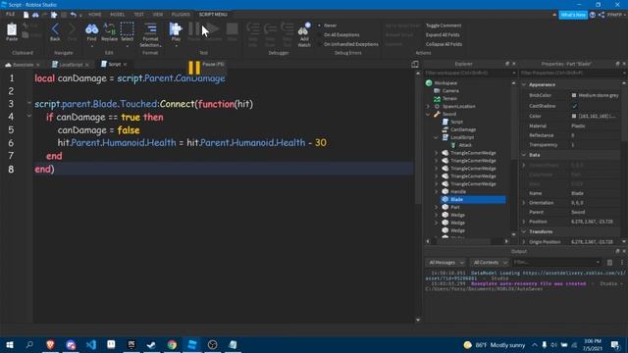Image resolution: width=628 pixels, height=353 pixels.
Task: Open Google Chrome from taskbar
Action: (172, 344)
